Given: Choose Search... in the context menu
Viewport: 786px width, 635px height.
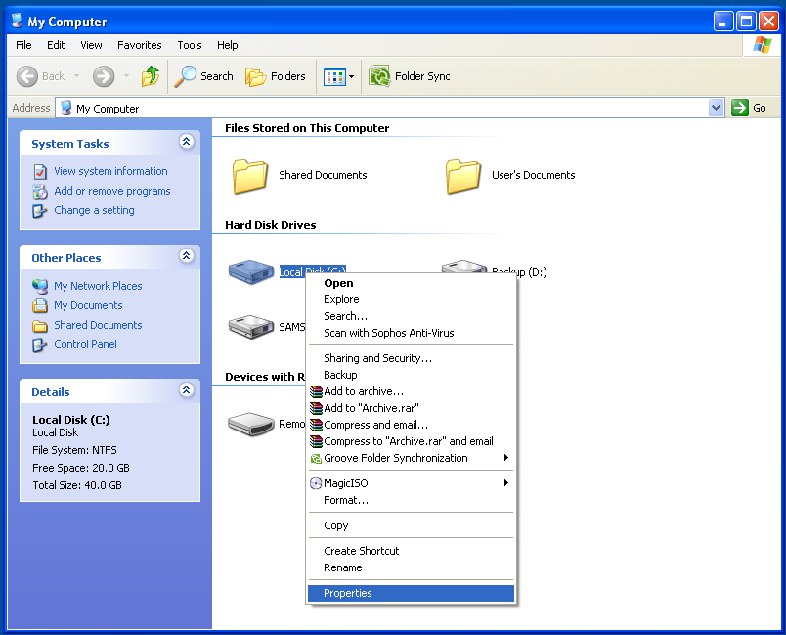Looking at the screenshot, I should (411, 316).
